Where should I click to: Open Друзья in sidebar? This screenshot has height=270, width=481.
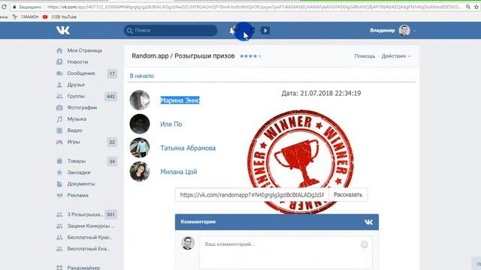click(x=76, y=85)
